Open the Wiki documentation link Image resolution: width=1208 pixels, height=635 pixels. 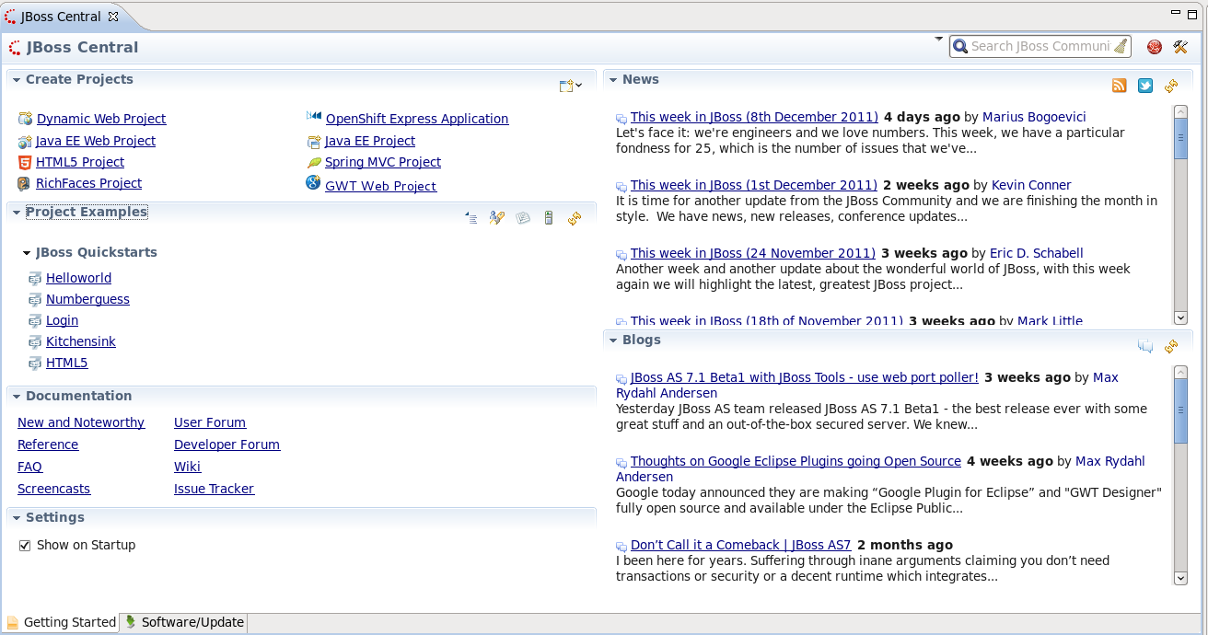coord(187,467)
